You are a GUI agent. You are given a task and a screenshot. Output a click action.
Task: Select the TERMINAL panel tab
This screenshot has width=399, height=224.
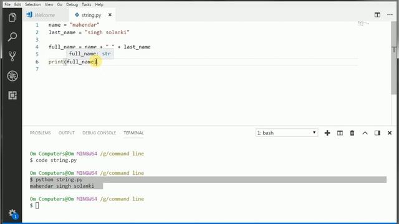click(x=133, y=133)
